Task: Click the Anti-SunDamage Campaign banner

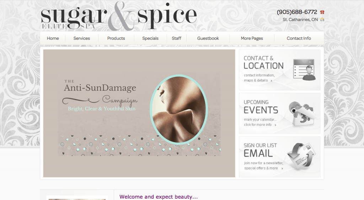Action: point(139,113)
